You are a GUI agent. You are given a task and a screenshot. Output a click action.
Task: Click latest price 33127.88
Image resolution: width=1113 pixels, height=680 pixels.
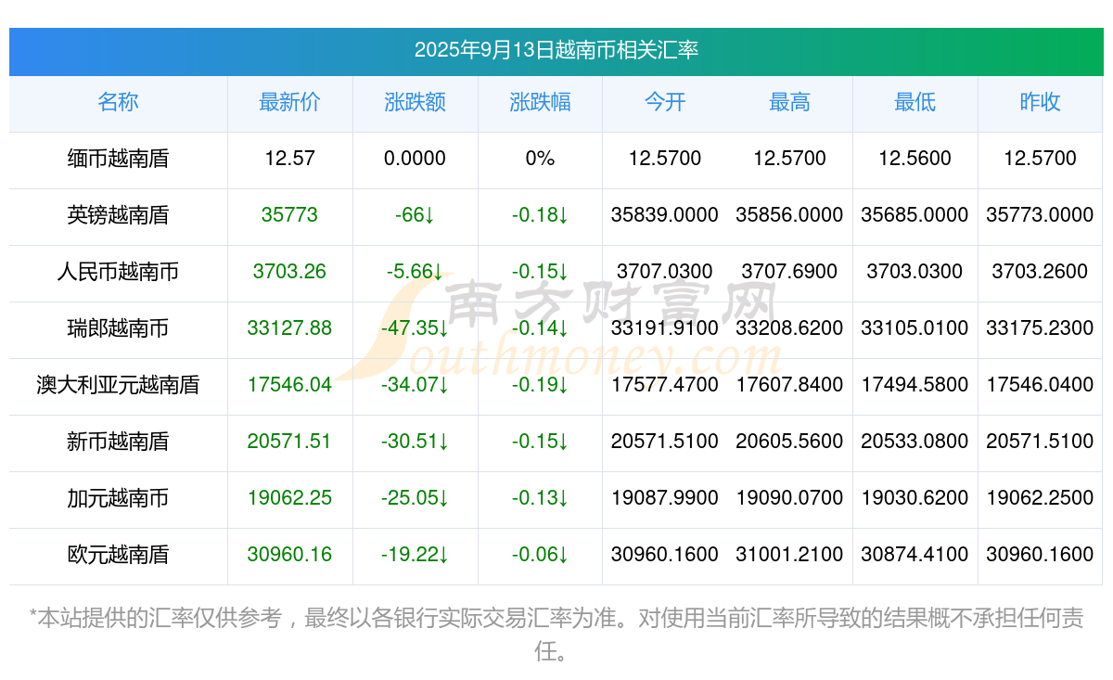(x=289, y=328)
